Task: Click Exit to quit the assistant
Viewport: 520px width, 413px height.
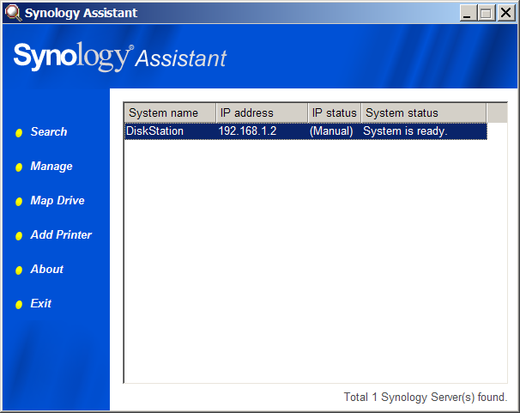Action: coord(41,303)
